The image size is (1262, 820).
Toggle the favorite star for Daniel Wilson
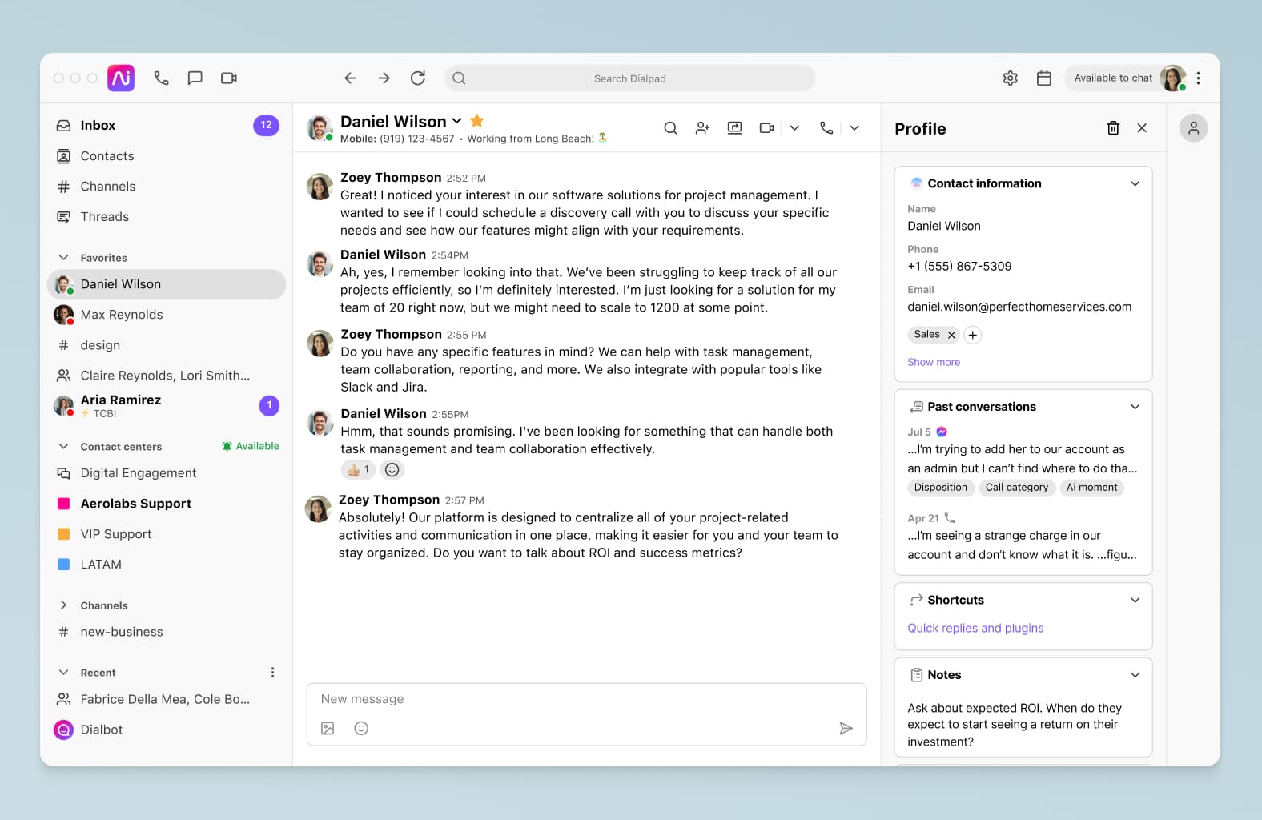click(477, 121)
